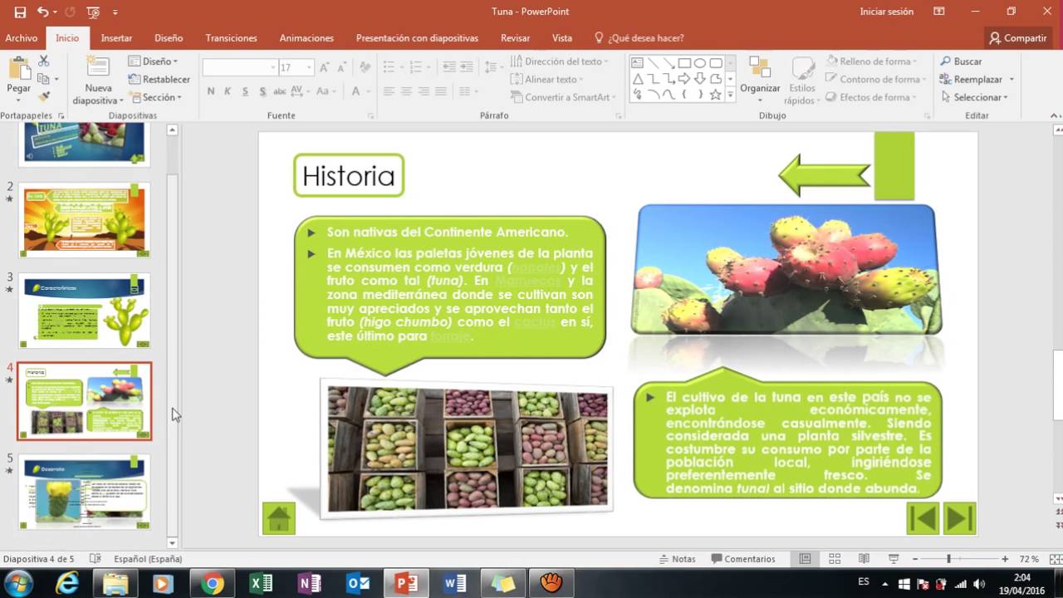Toggle underline S formatting
This screenshot has width=1063, height=598.
coord(245,91)
